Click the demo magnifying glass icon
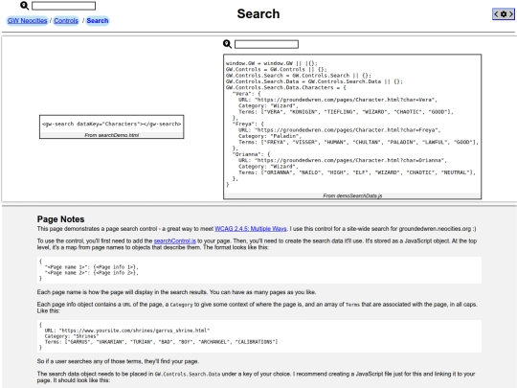Screen dimensions: 517x388 point(227,44)
